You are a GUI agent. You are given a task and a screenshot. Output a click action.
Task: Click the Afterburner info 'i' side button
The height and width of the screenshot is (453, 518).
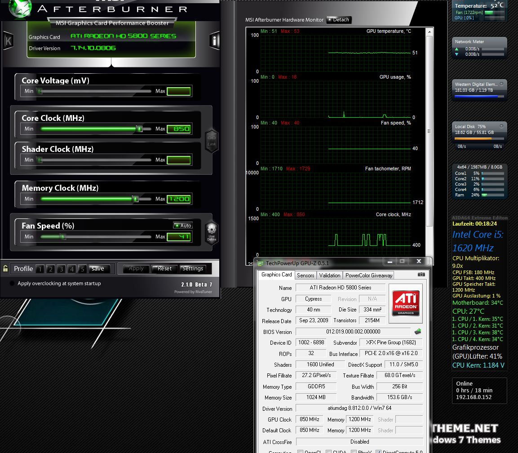point(214,40)
